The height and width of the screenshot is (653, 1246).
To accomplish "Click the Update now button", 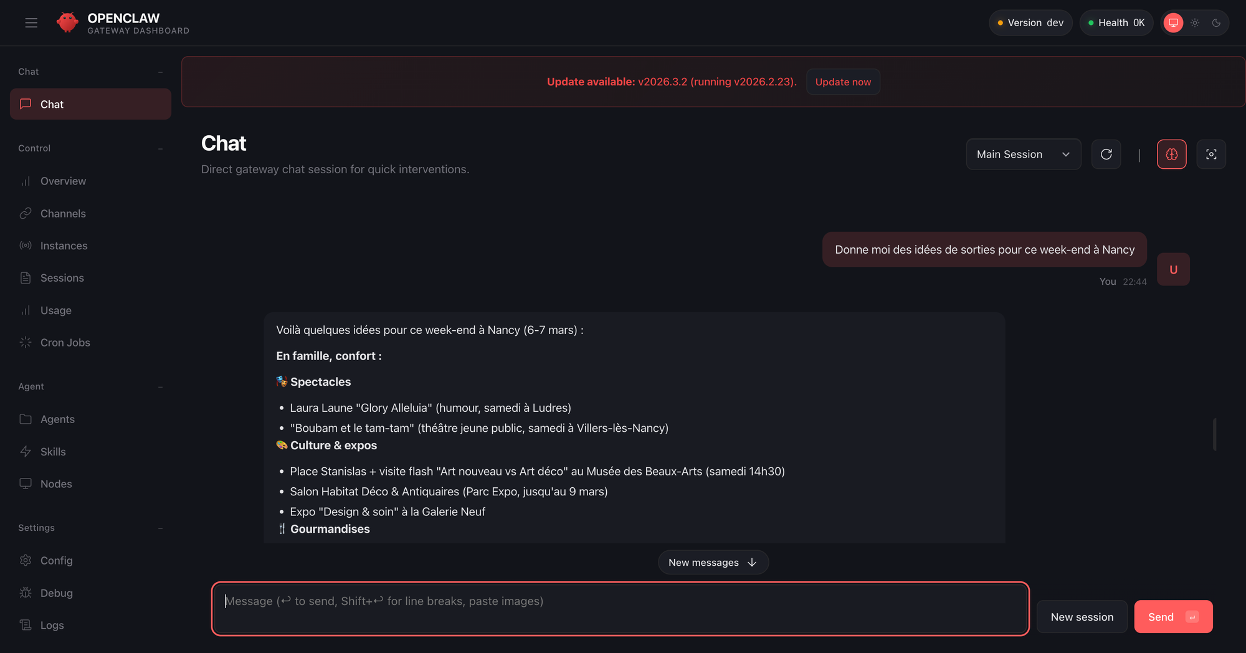I will [x=843, y=82].
